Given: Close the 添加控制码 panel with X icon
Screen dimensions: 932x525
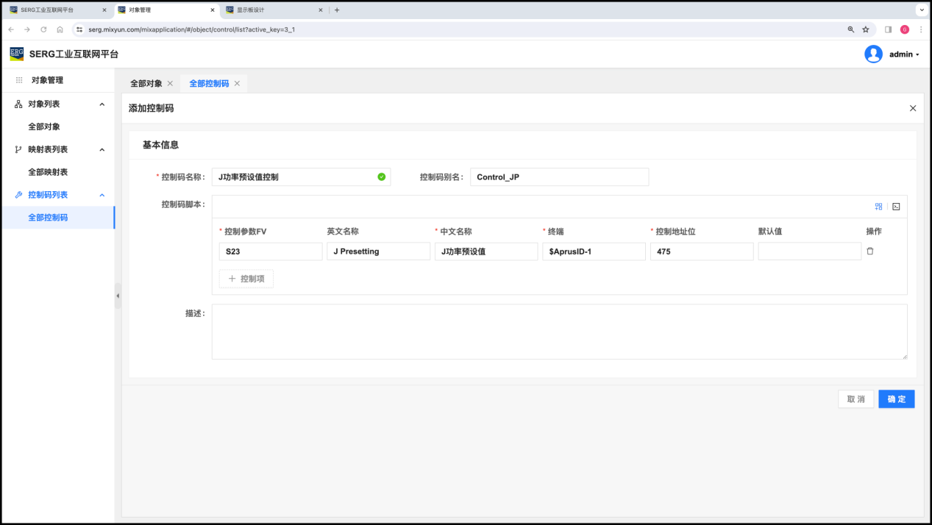Looking at the screenshot, I should tap(913, 108).
